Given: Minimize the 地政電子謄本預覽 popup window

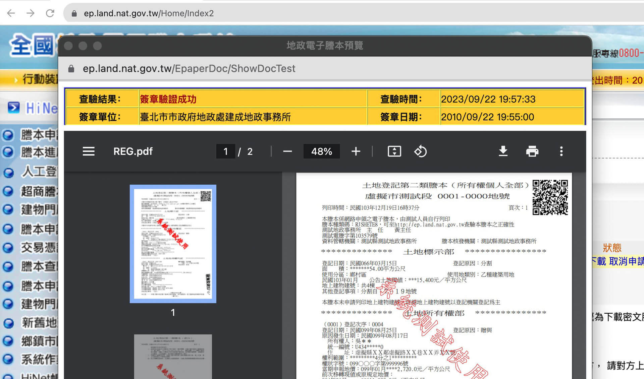Looking at the screenshot, I should click(x=83, y=46).
